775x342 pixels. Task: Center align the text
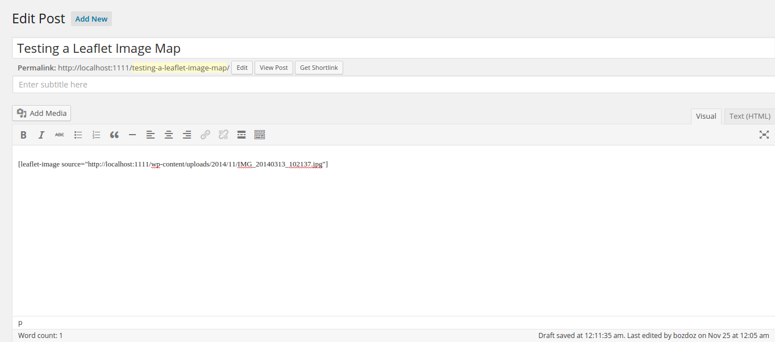169,135
